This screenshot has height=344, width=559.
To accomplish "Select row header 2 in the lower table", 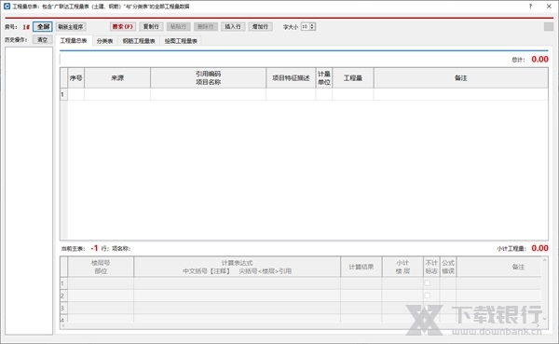I will (63, 296).
